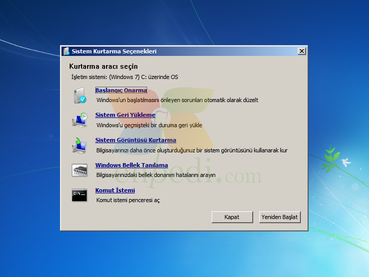Click description 'Windows'u geçmişteki bir duruma geri yükle'
The image size is (369, 277).
(149, 125)
